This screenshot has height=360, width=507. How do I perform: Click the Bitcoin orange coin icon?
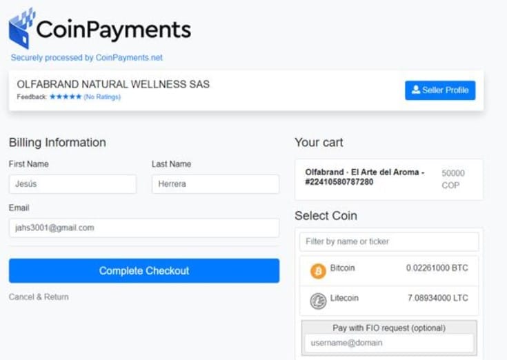pos(318,271)
